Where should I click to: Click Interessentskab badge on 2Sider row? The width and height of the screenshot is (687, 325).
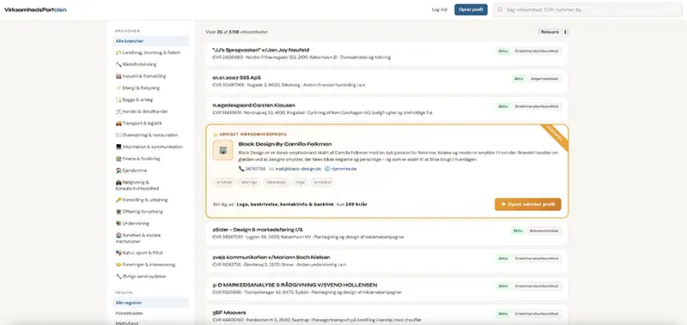(544, 231)
